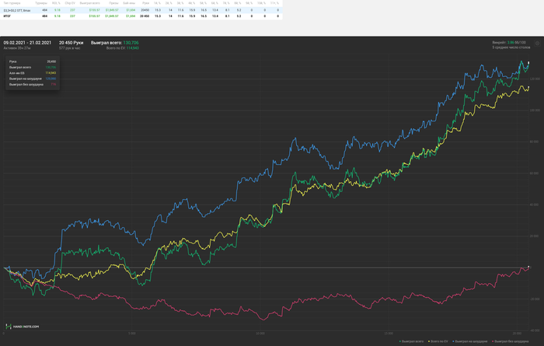Open the graph settings gear icon
Image resolution: width=544 pixels, height=346 pixels.
point(537,44)
